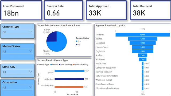This screenshot has height=96, width=171.
Task: Click the Computer occupation label
Action: click(106, 67)
